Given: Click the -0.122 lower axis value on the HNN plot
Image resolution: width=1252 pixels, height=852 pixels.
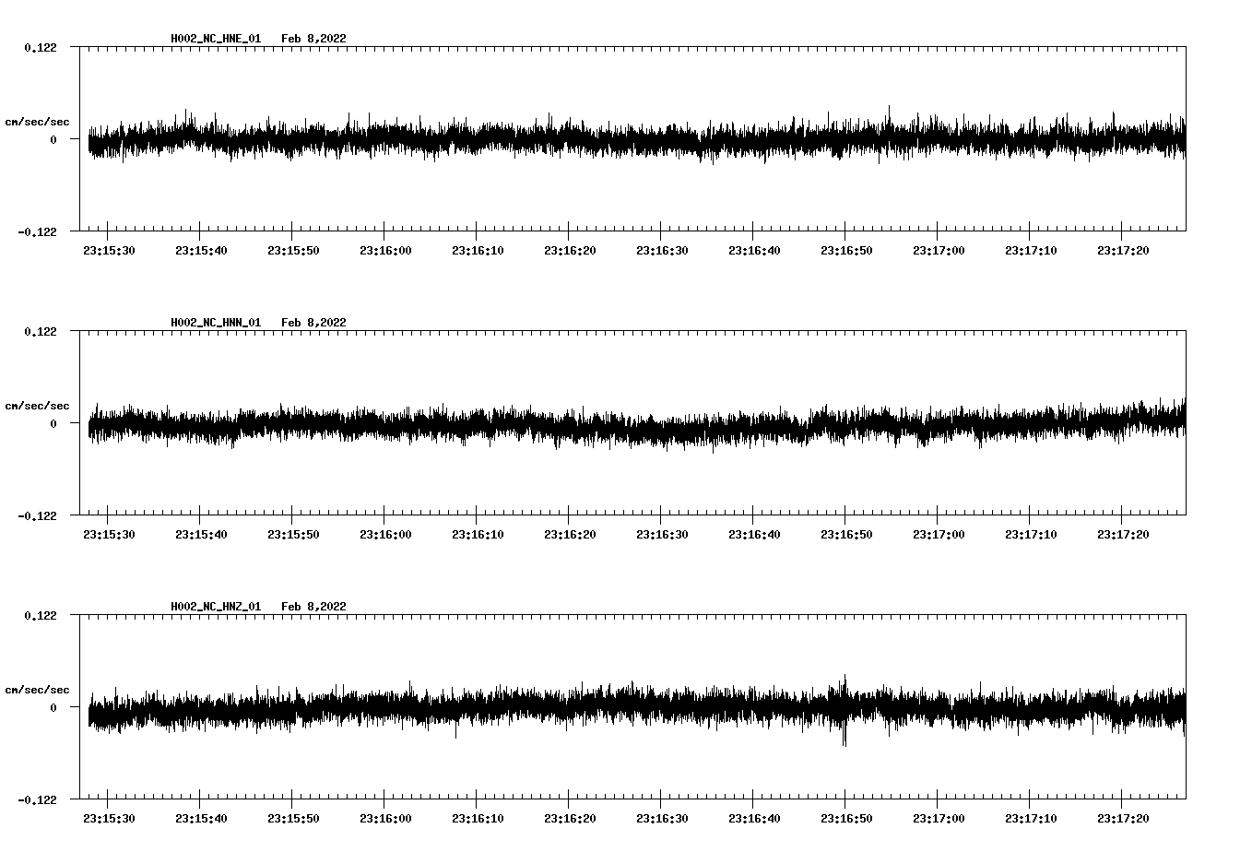Looking at the screenshot, I should click(37, 515).
